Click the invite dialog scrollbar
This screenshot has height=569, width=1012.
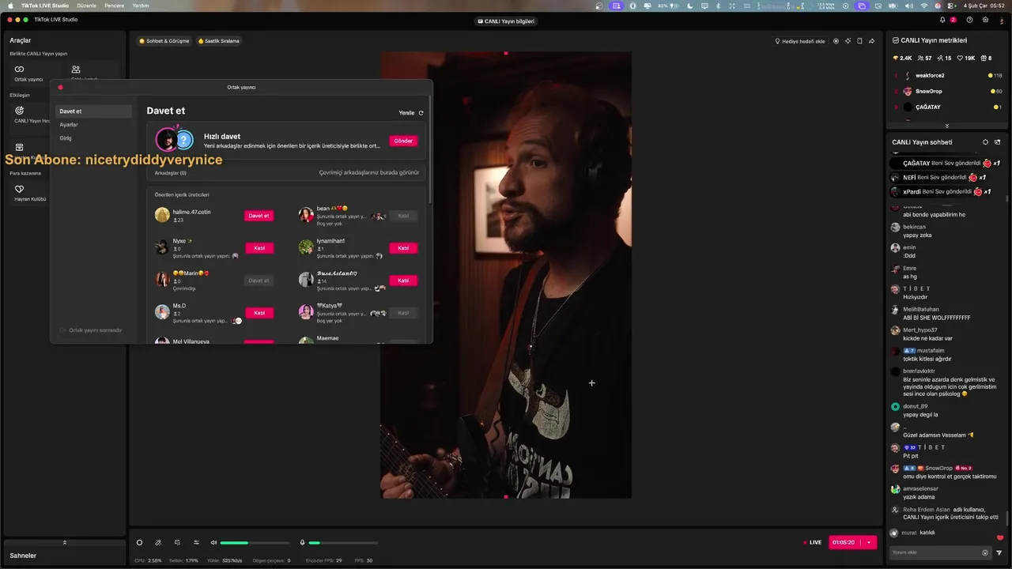(430, 149)
